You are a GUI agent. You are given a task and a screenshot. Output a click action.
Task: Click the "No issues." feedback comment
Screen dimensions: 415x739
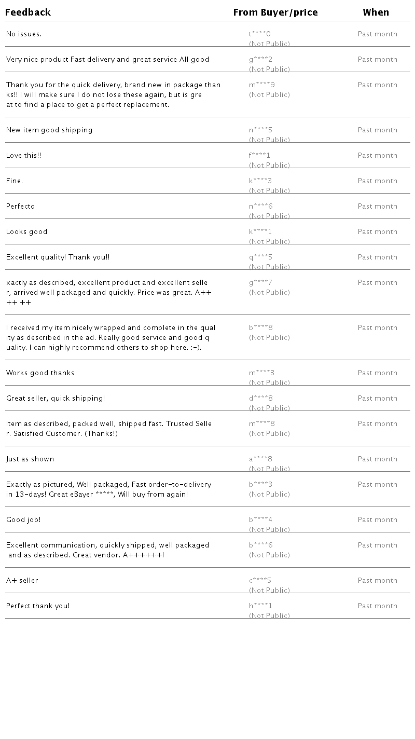click(24, 34)
